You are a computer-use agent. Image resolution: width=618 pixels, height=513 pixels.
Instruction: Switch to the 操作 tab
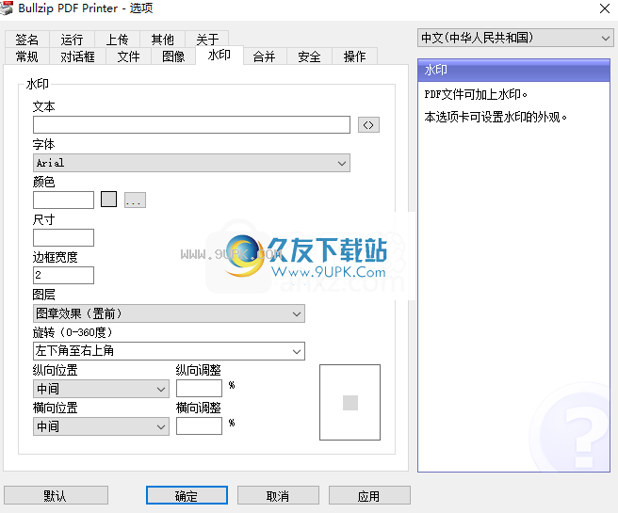[x=355, y=56]
